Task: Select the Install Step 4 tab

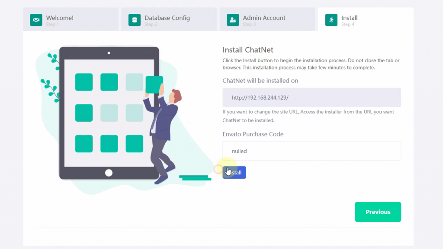Action: (366, 19)
